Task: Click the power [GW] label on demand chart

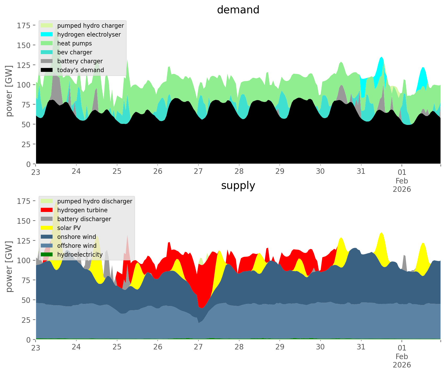Action: tap(9, 91)
